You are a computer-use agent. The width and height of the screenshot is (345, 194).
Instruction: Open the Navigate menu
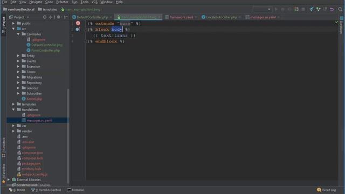point(36,2)
